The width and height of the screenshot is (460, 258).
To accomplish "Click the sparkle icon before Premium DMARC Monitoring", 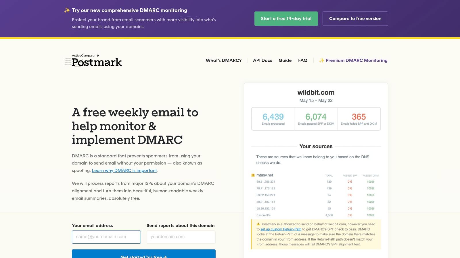I will (321, 60).
